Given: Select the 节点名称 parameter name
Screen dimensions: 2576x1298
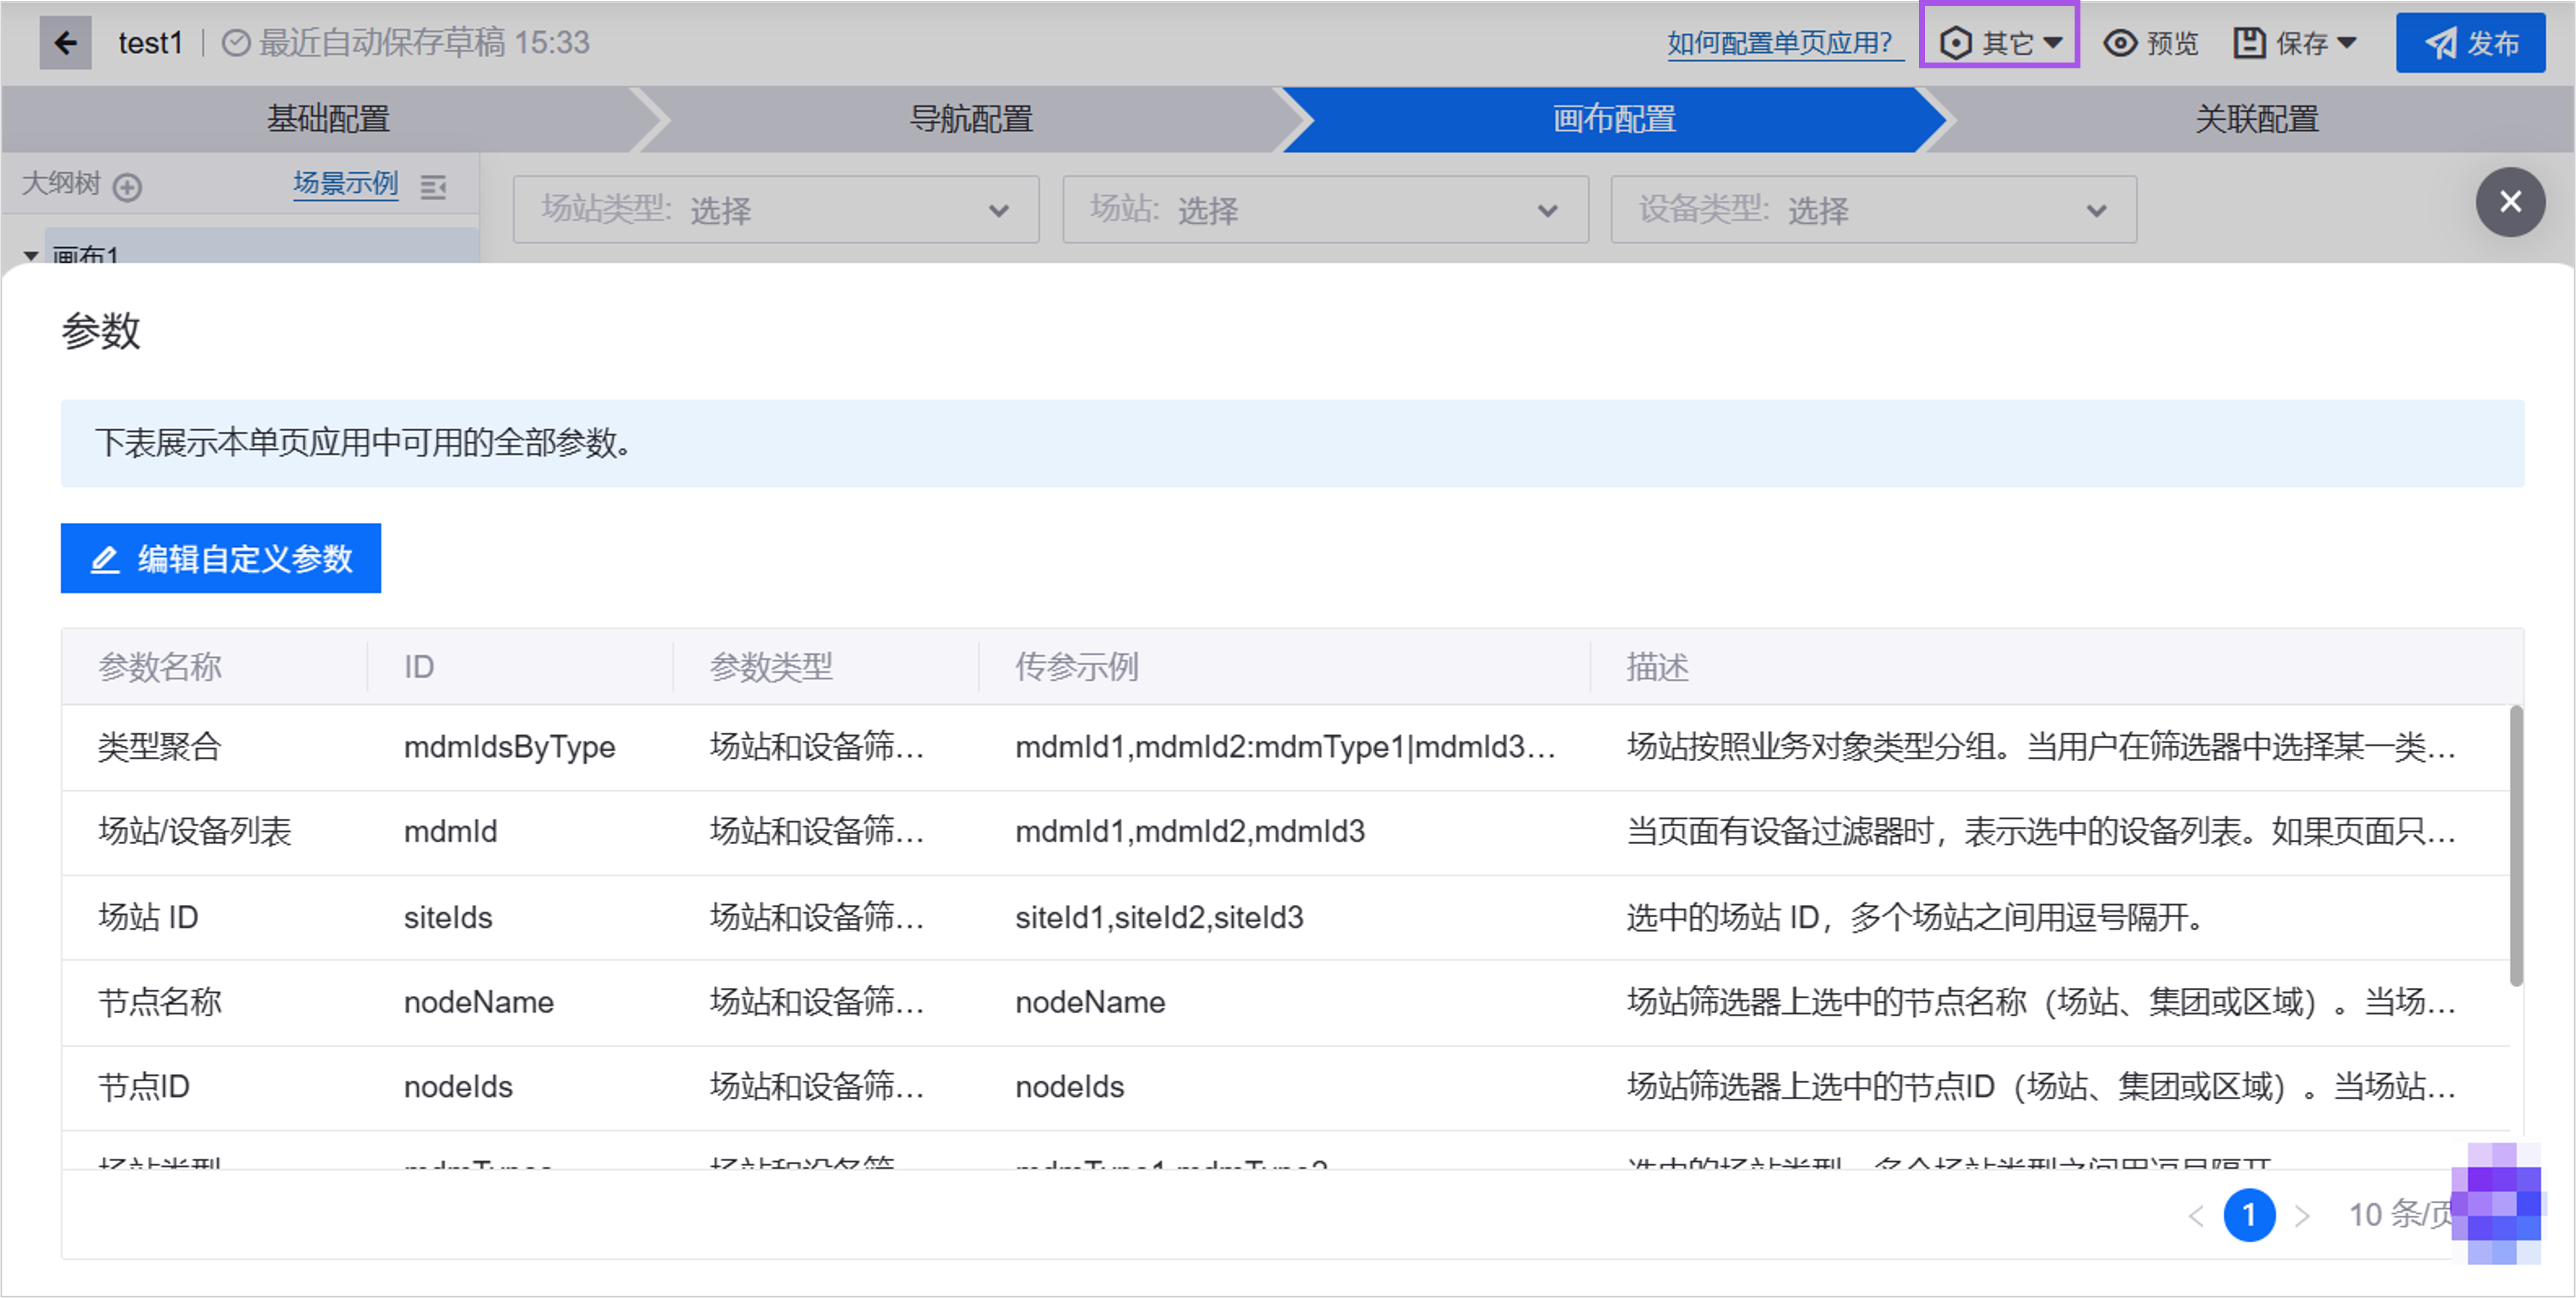Looking at the screenshot, I should pos(160,1002).
